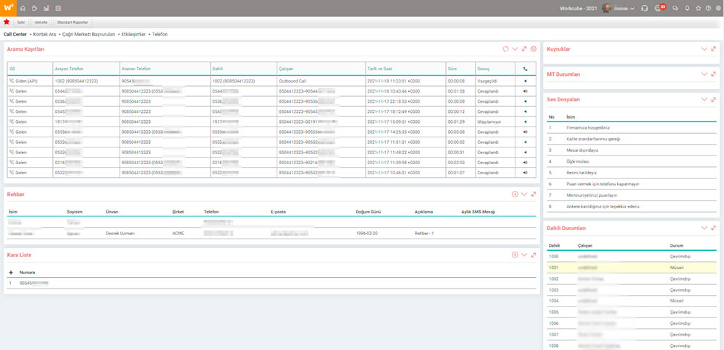Screen dimensions: 724x350
Task: Collapse the MT Durumları panel
Action: 704,74
